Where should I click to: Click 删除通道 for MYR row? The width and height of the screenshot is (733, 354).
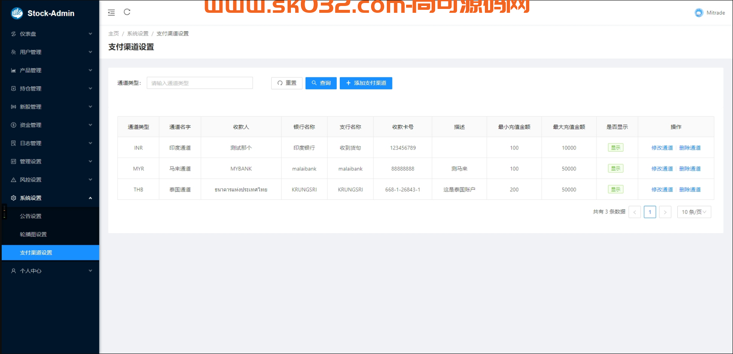click(690, 169)
